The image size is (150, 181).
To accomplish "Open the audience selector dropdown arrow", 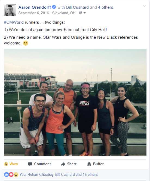I will [x=85, y=13].
